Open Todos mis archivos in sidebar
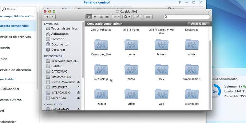The image size is (246, 123). (x=63, y=29)
